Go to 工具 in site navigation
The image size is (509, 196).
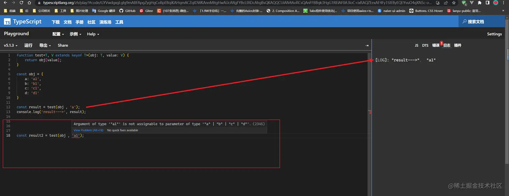pos(119,22)
